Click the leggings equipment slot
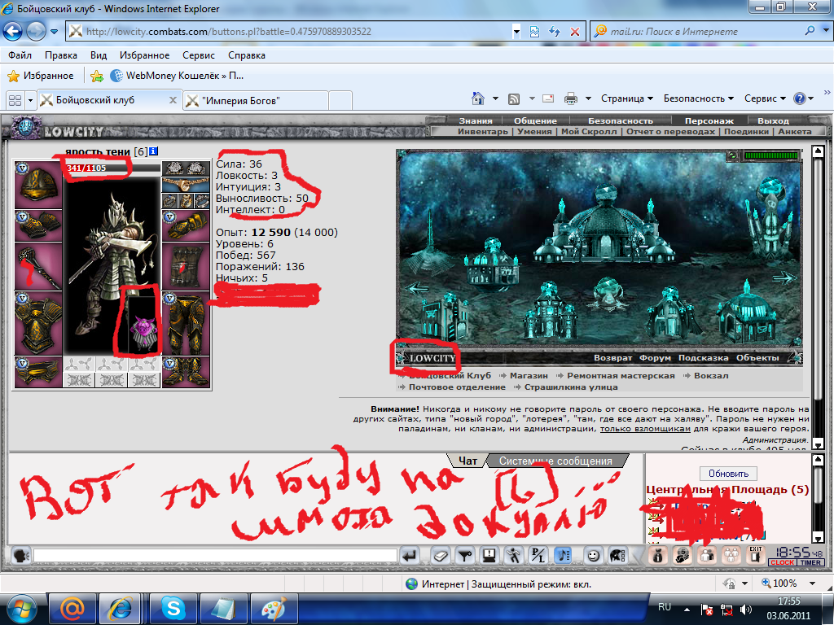 (186, 323)
